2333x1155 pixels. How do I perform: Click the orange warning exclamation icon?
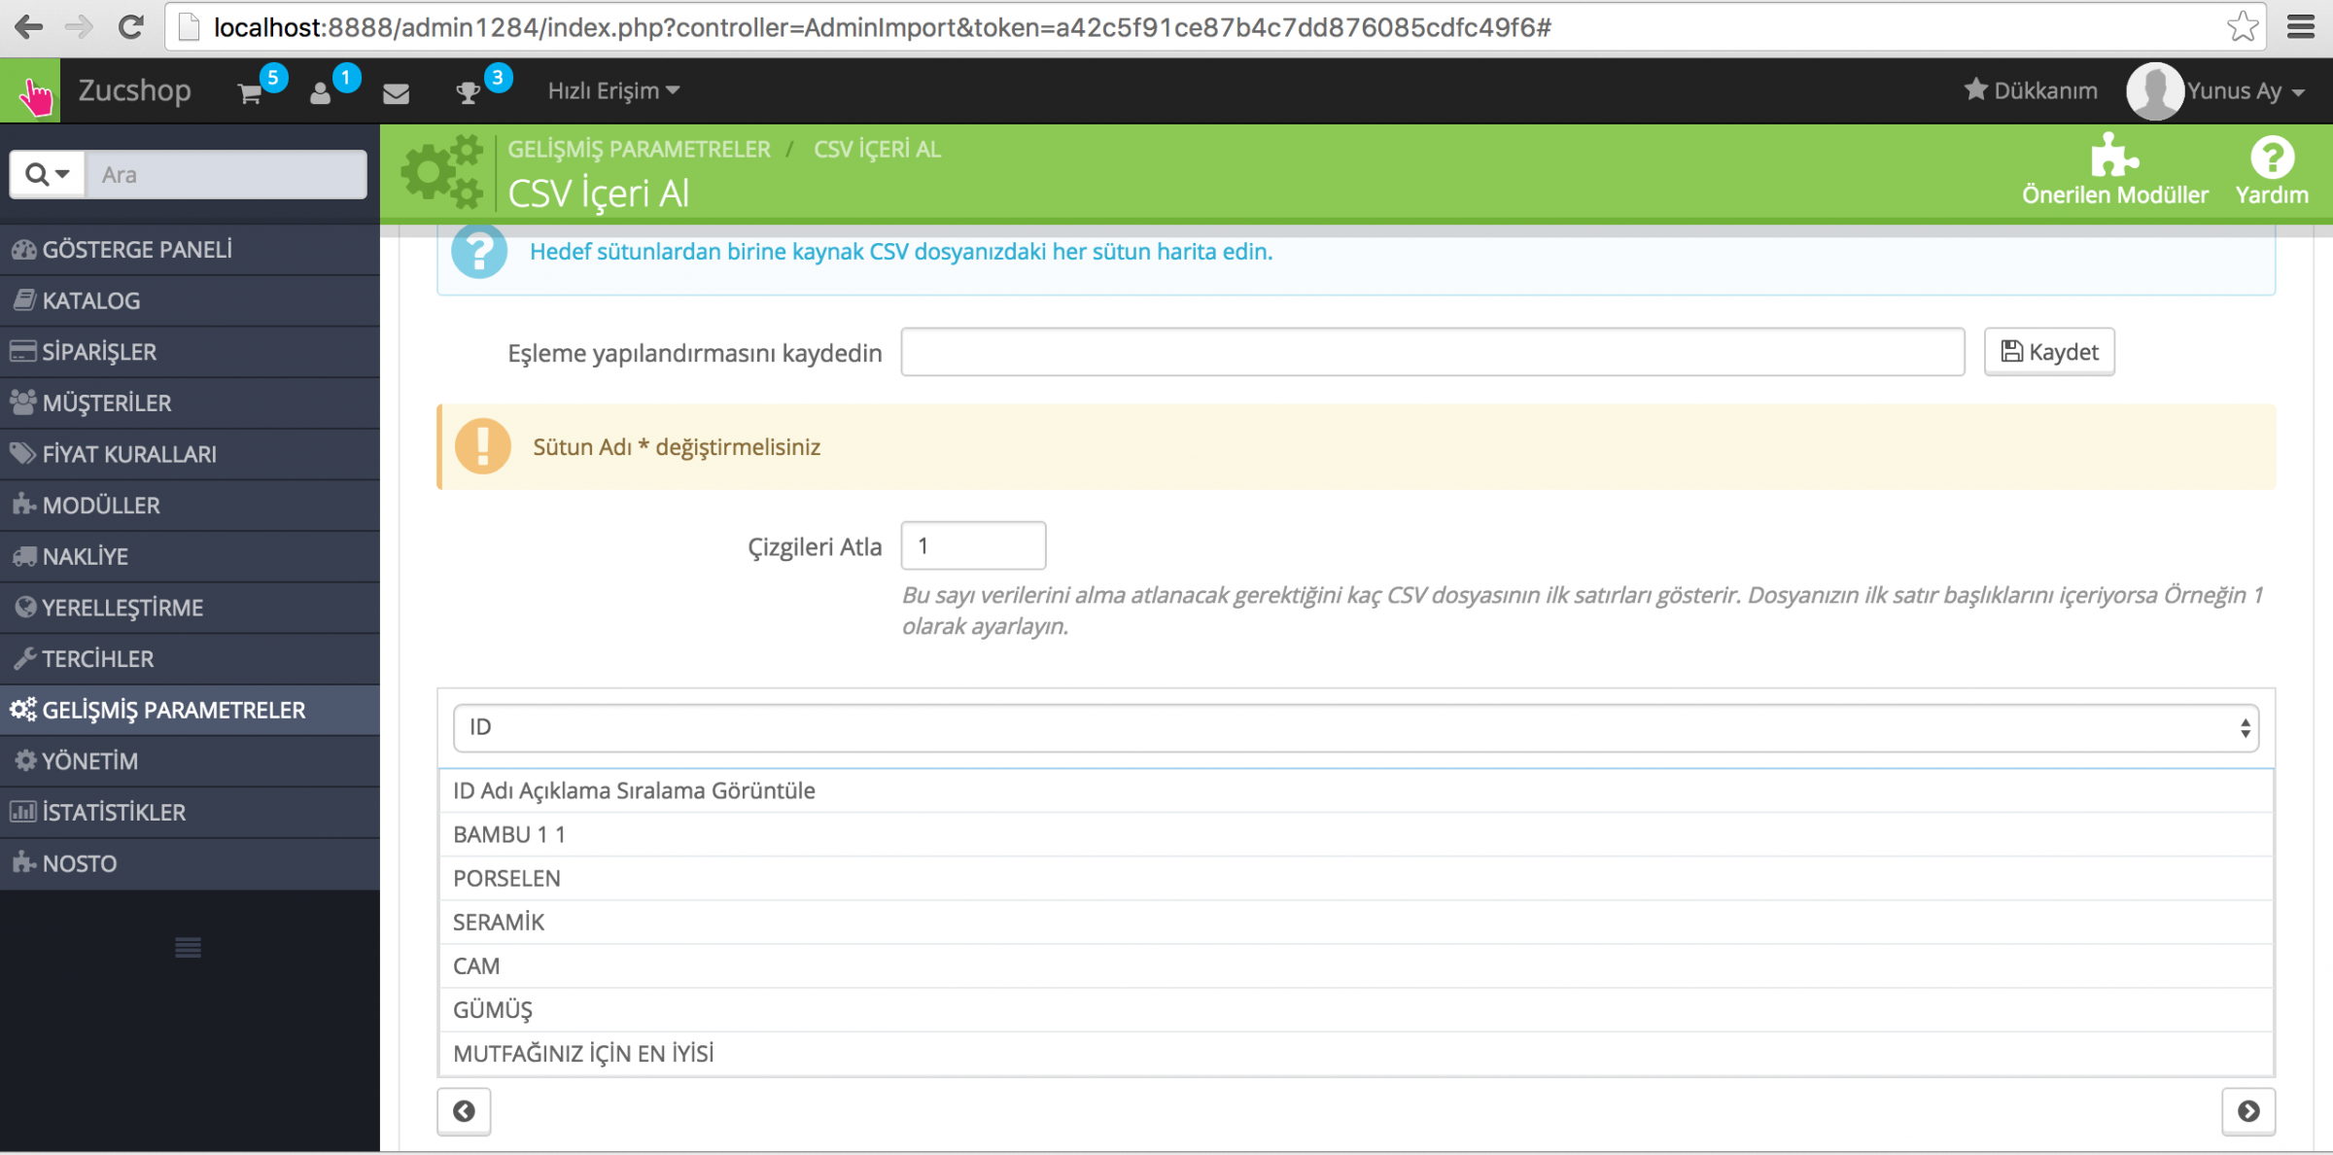coord(482,446)
